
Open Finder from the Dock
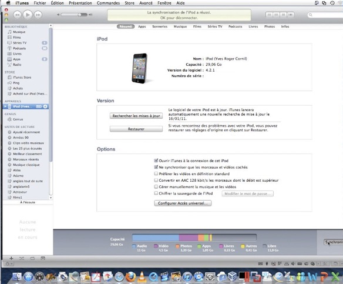coord(16,276)
